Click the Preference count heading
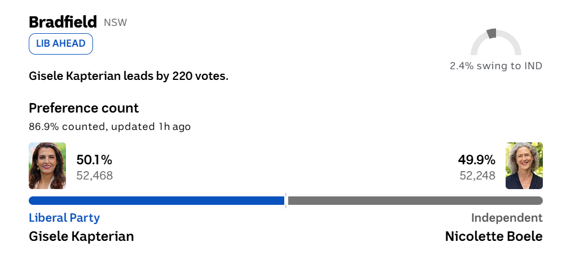The height and width of the screenshot is (260, 562). (x=84, y=108)
